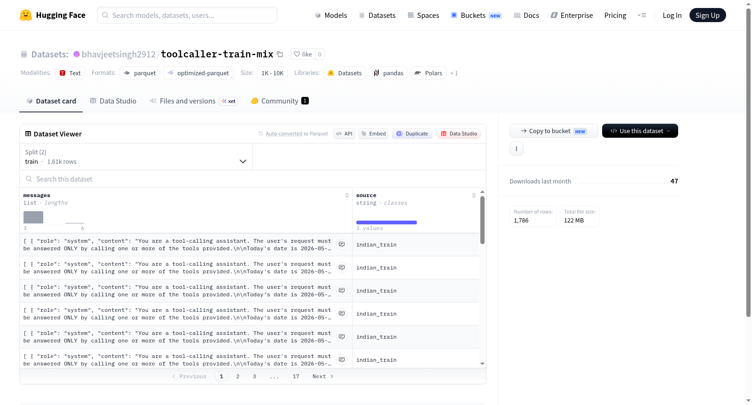
Task: Open the bhavjeetsingh2912 profile link
Action: [x=118, y=54]
